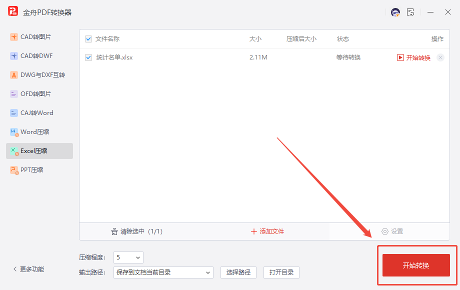Switch to the CAJ转Word function
460x290 pixels.
39,113
